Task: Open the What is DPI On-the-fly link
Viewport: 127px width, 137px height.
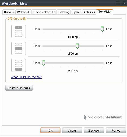Action: pos(26,77)
